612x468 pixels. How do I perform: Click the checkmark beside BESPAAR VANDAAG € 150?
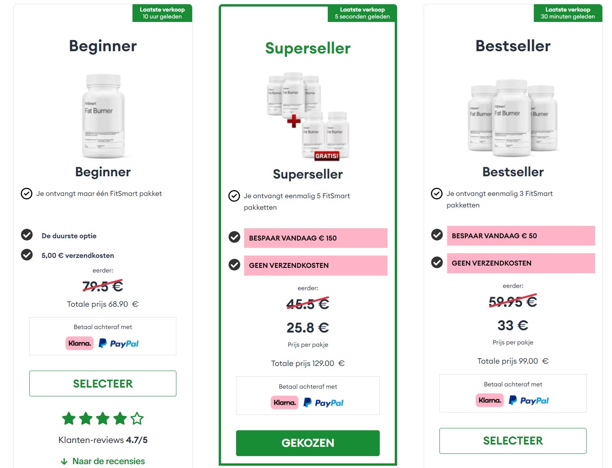(234, 237)
